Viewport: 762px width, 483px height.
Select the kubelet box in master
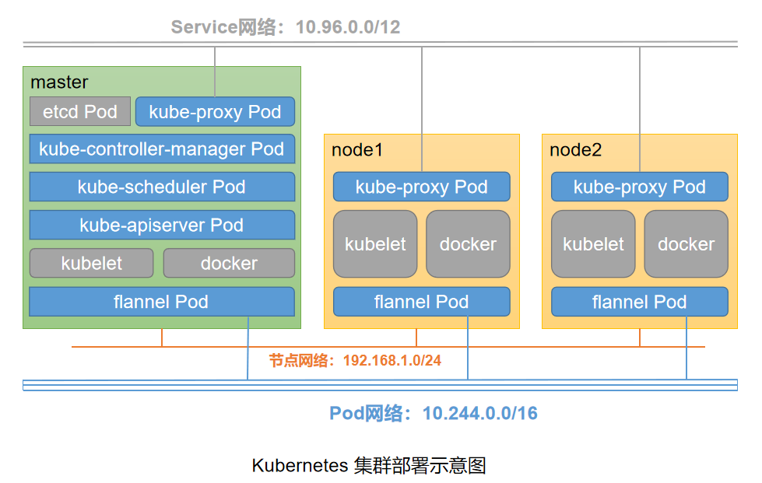91,264
